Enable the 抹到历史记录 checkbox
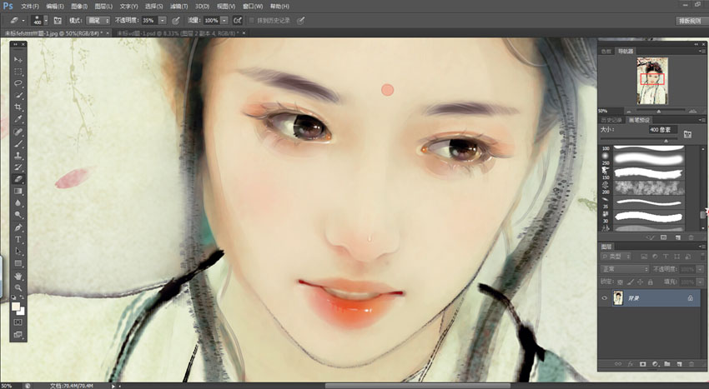Viewport: 709px width, 389px height. [252, 19]
